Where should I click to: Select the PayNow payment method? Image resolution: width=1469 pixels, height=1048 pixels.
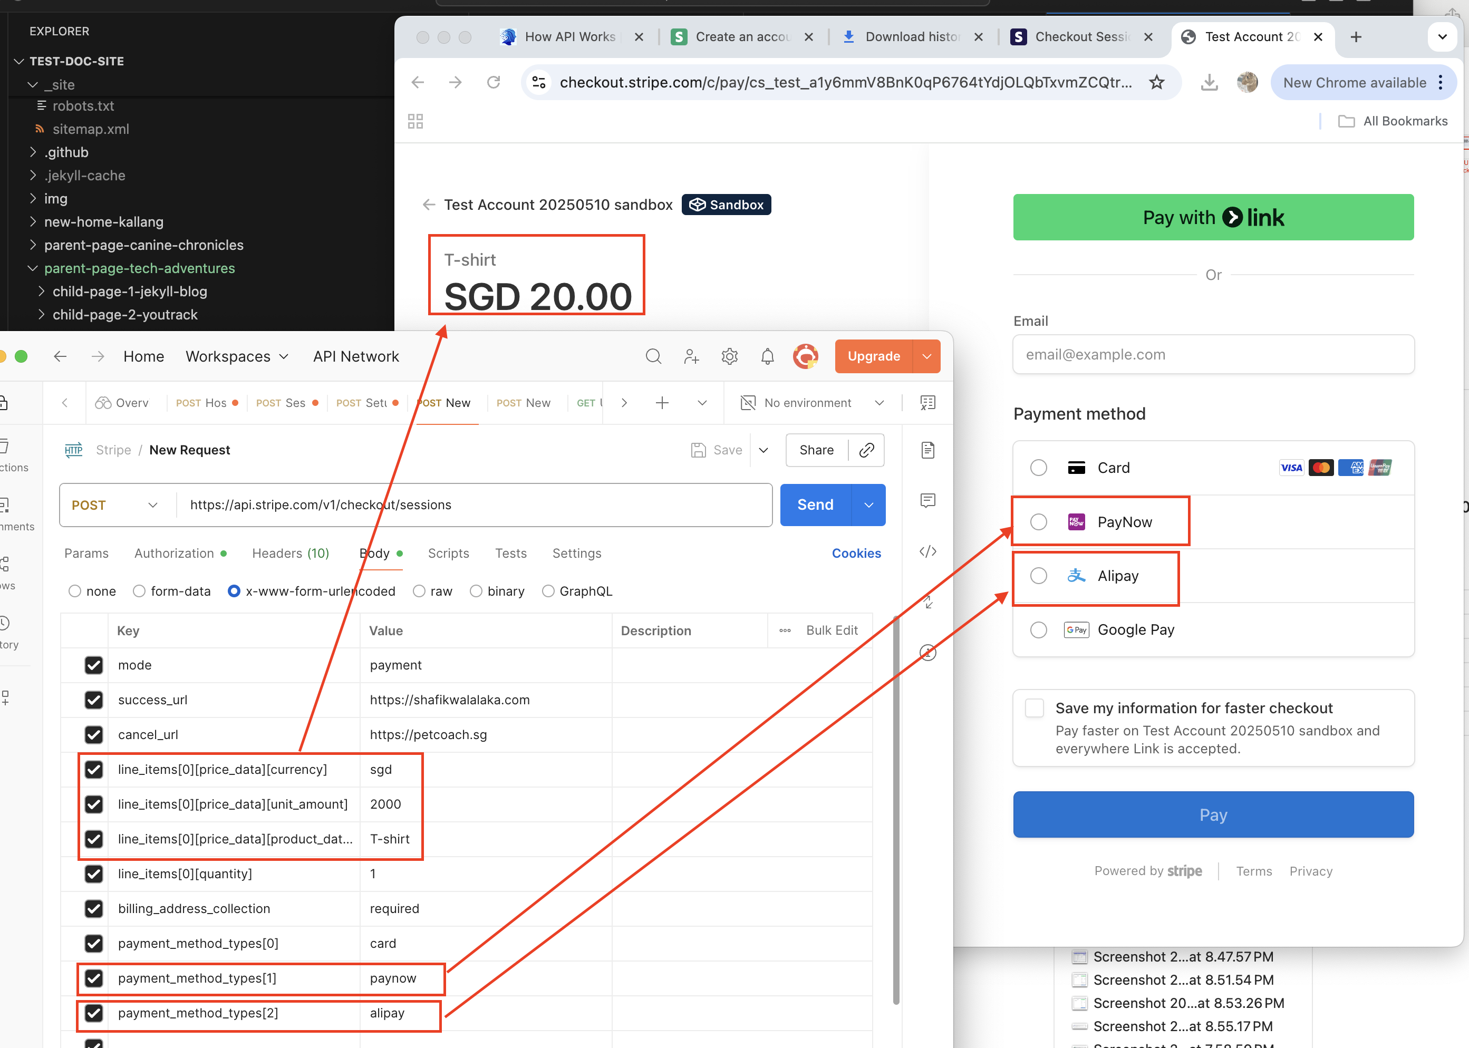(x=1039, y=521)
